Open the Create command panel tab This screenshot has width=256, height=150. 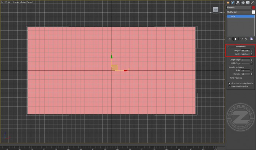pyautogui.click(x=228, y=3)
